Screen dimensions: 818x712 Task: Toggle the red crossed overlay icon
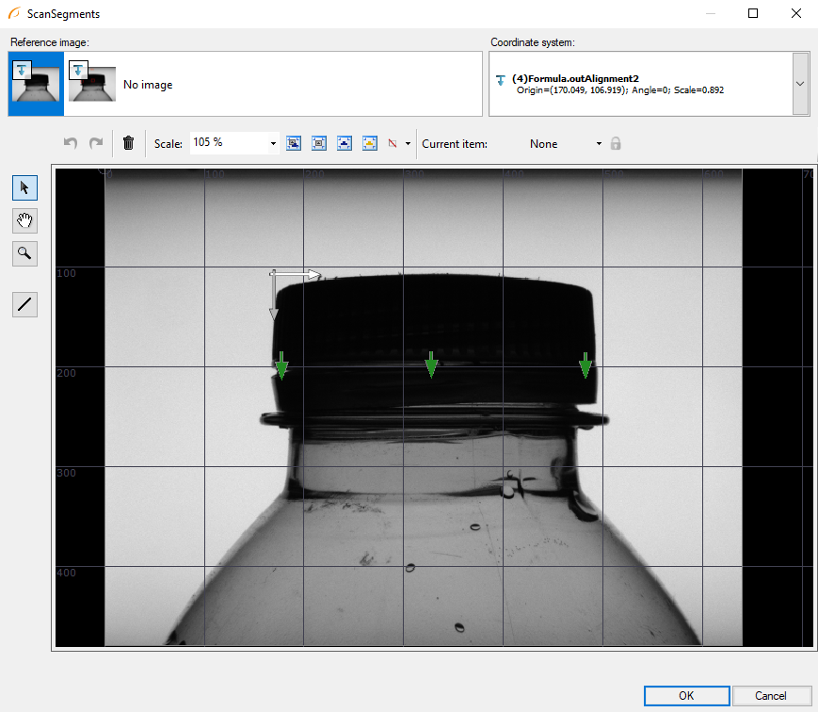click(x=393, y=143)
